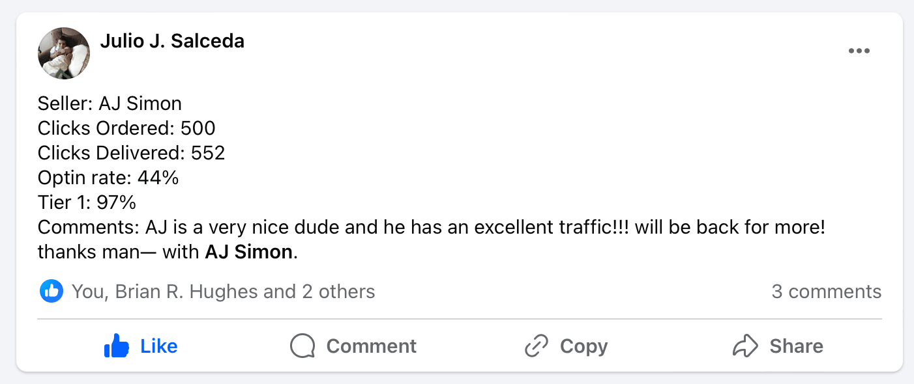Click the "Tier 1: 97%" line

tap(87, 202)
